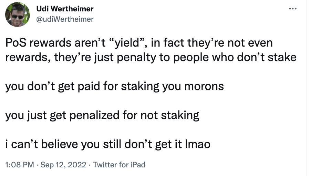Click the word "lmao" ending the tweet

[x=198, y=144]
